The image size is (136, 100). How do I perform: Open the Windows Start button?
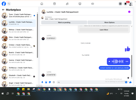click(2, 93)
